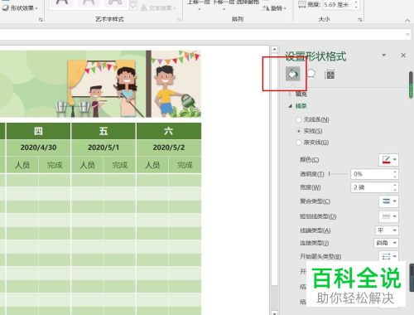Image resolution: width=414 pixels, height=315 pixels.
Task: Open the 形状效果 shape effects menu
Action: [x=20, y=8]
